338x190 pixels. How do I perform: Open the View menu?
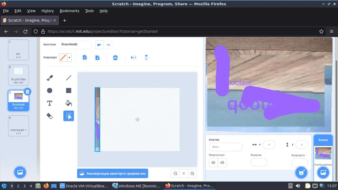click(x=31, y=11)
